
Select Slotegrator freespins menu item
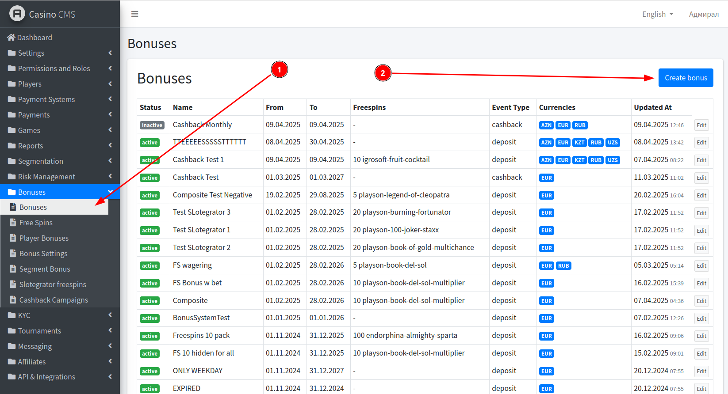point(53,284)
